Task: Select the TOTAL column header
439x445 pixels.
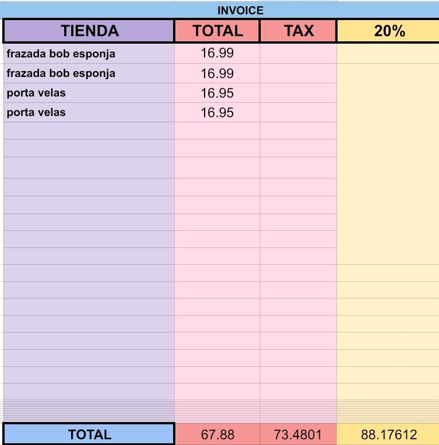Action: [x=217, y=30]
